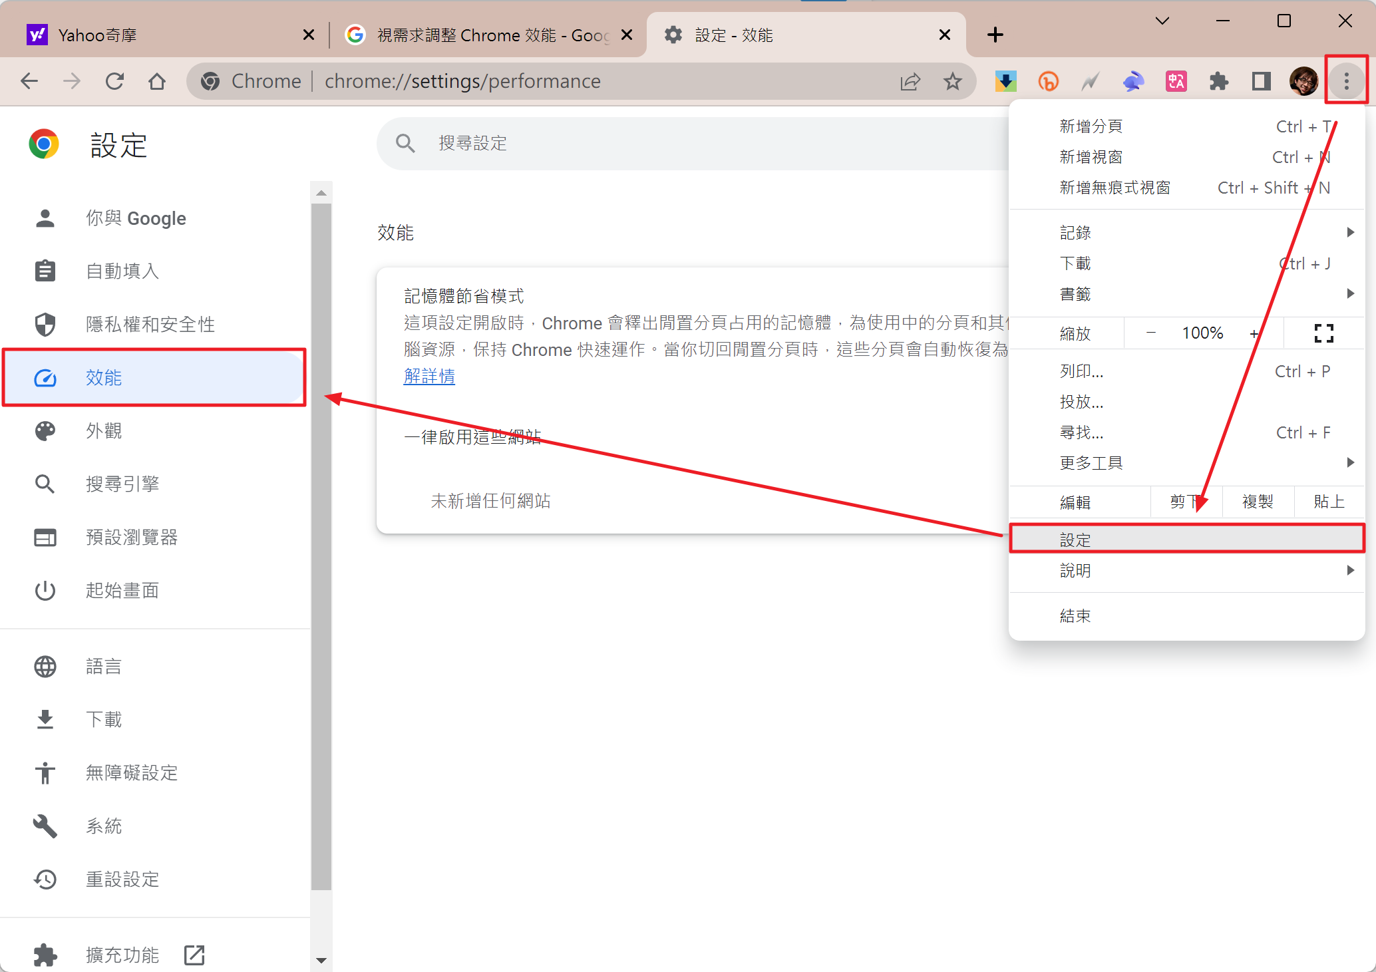Decrease zoom with the minus button
The image size is (1376, 972).
[1151, 333]
